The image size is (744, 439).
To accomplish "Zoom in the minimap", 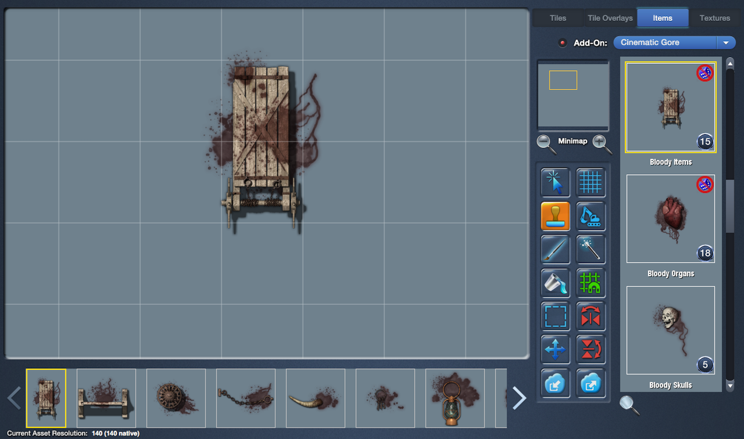I will tap(602, 143).
